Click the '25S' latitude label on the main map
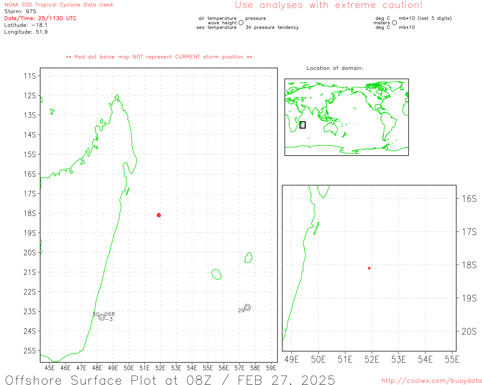This screenshot has width=482, height=385. (x=30, y=351)
